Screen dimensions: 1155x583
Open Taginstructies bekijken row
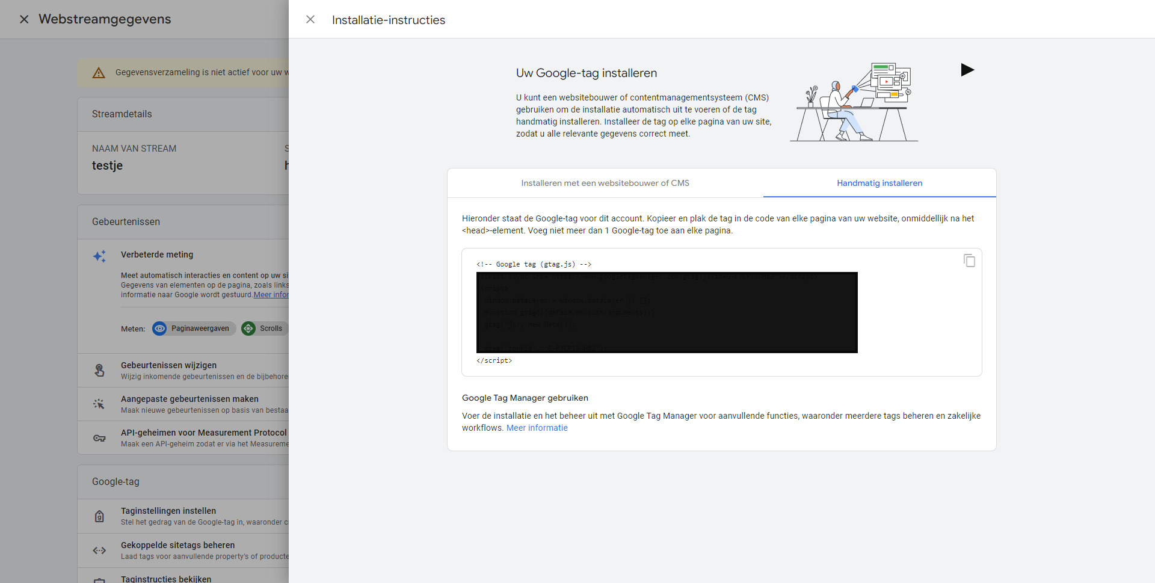click(183, 576)
